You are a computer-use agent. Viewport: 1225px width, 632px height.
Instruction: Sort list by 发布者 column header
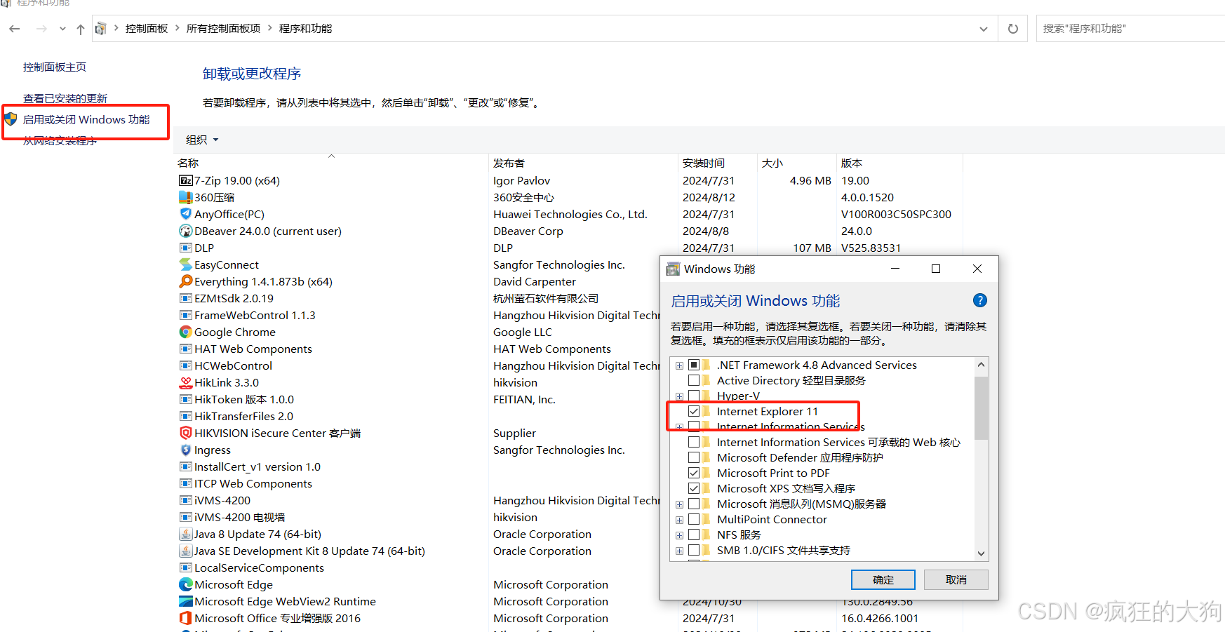pyautogui.click(x=583, y=163)
